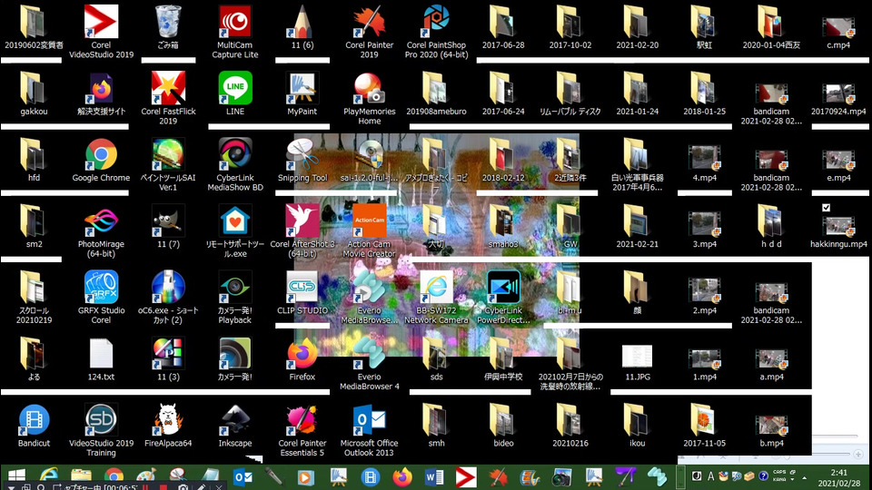The height and width of the screenshot is (490, 872).
Task: Open CyberLink PowerDirector shortcut
Action: pyautogui.click(x=503, y=298)
